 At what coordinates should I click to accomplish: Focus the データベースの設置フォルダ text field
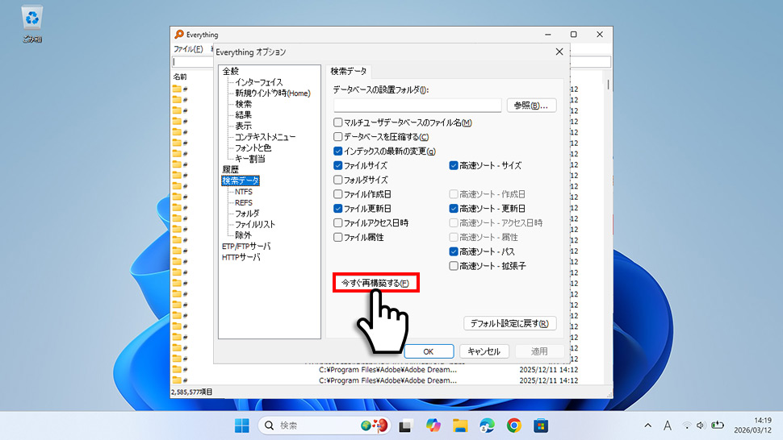(x=417, y=105)
